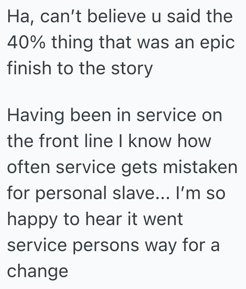Click the word "Ha" at the start
Screen dimensions: 246x289
click(x=17, y=17)
